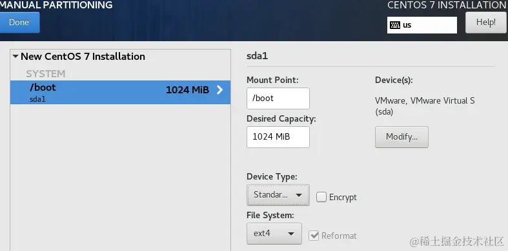Toggle the Reformat checkbox
This screenshot has height=251, width=508.
coord(314,236)
